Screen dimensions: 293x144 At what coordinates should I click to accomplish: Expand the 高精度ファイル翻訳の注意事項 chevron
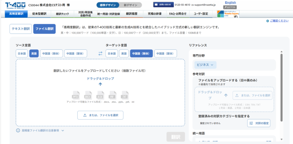tap(63, 130)
